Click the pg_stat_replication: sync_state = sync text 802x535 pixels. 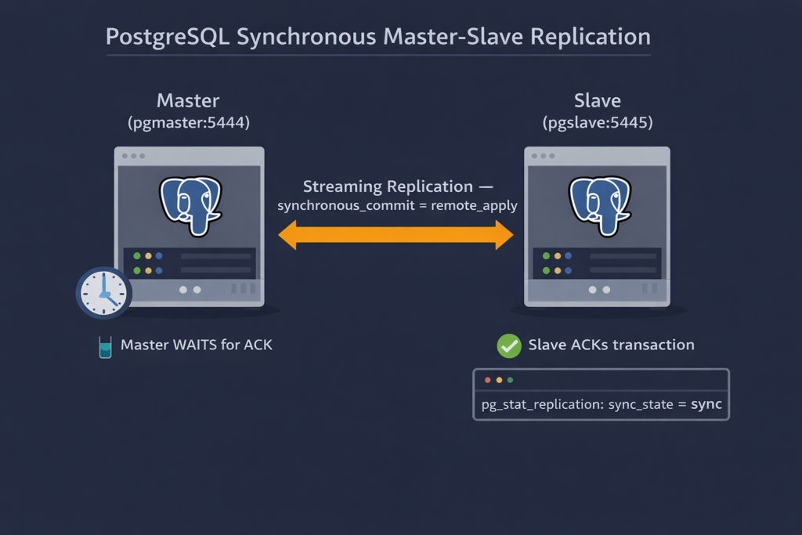tap(601, 404)
